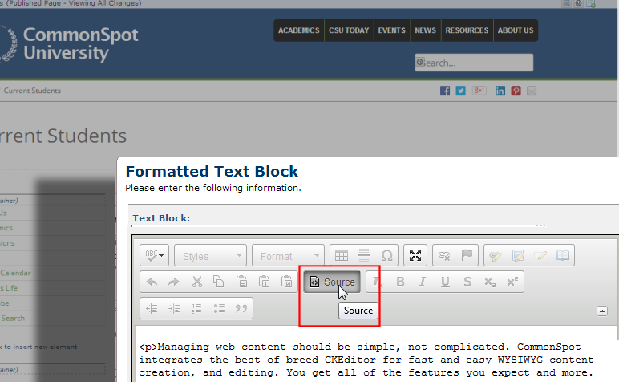This screenshot has width=619, height=382.
Task: Open the EVENTS navigation menu
Action: (391, 30)
